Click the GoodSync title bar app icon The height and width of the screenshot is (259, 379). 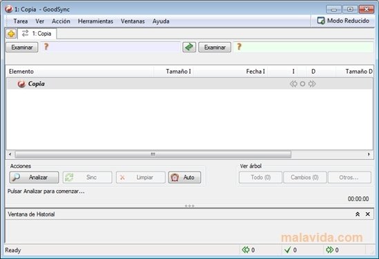[9, 9]
